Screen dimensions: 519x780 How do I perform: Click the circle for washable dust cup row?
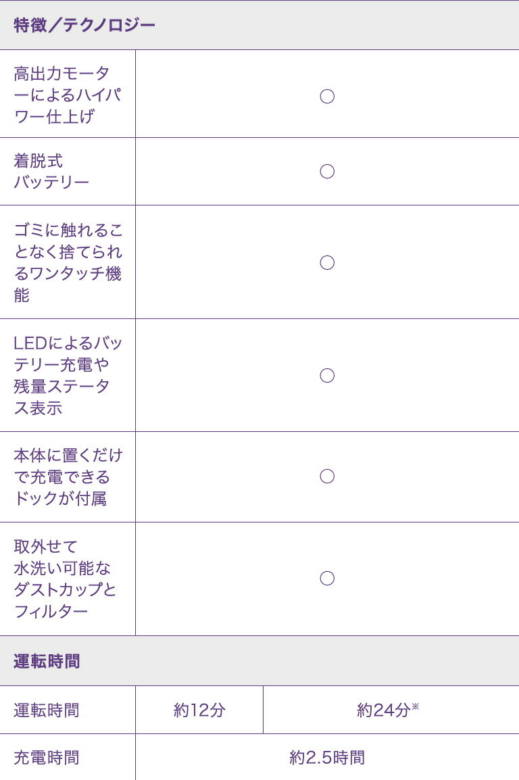tap(327, 579)
